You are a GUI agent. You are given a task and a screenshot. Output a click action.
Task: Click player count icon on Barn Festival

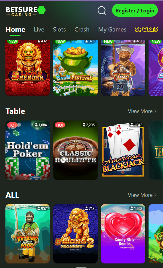coord(87,41)
